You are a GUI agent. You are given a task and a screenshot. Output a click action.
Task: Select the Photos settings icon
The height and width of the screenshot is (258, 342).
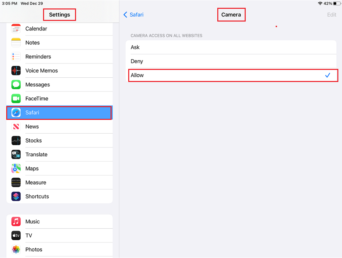click(x=16, y=249)
